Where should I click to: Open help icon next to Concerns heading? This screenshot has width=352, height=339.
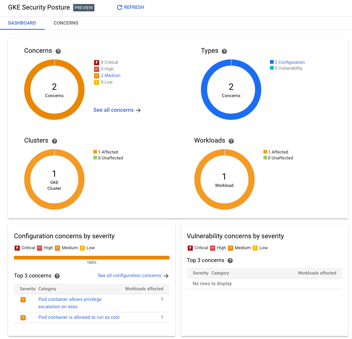[58, 51]
